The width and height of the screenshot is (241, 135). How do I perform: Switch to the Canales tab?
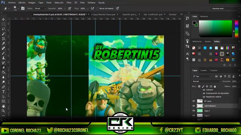coord(203,70)
